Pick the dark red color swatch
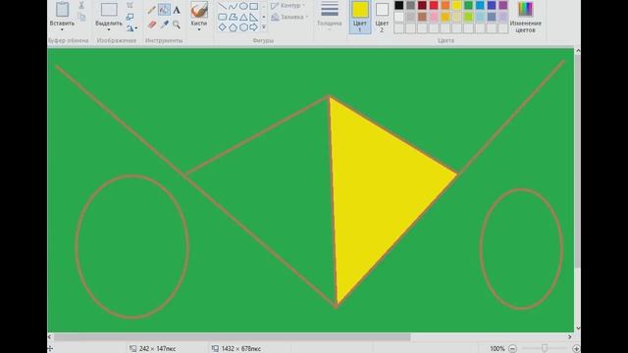Viewport: 628px width, 353px height. pos(422,5)
